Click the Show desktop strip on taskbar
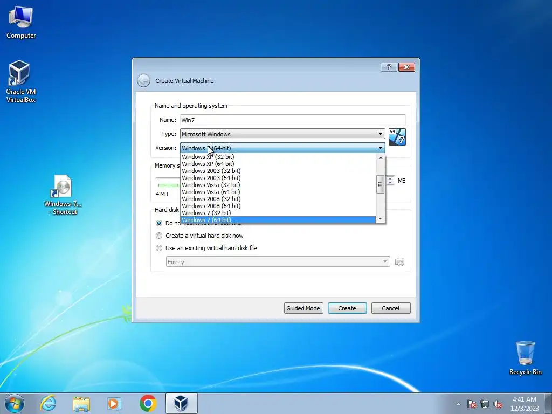The width and height of the screenshot is (552, 414). (x=548, y=403)
